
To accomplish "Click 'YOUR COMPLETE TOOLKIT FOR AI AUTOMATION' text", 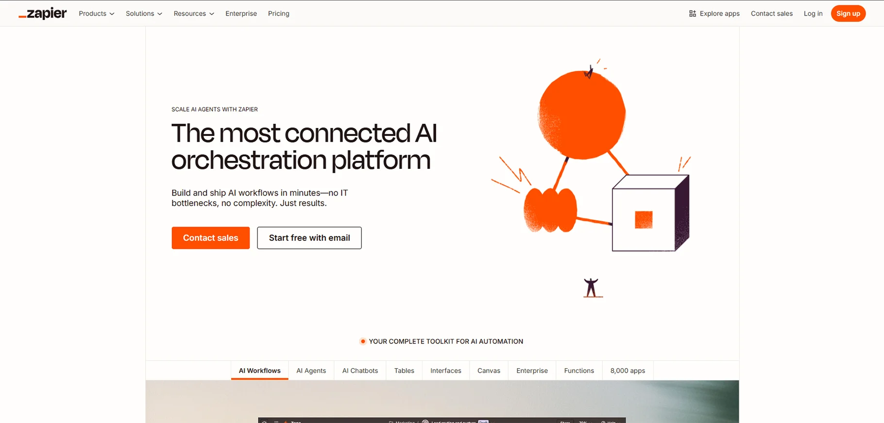I will coord(446,342).
